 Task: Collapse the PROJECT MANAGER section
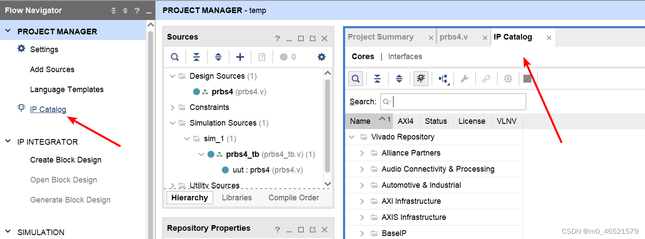pyautogui.click(x=8, y=31)
